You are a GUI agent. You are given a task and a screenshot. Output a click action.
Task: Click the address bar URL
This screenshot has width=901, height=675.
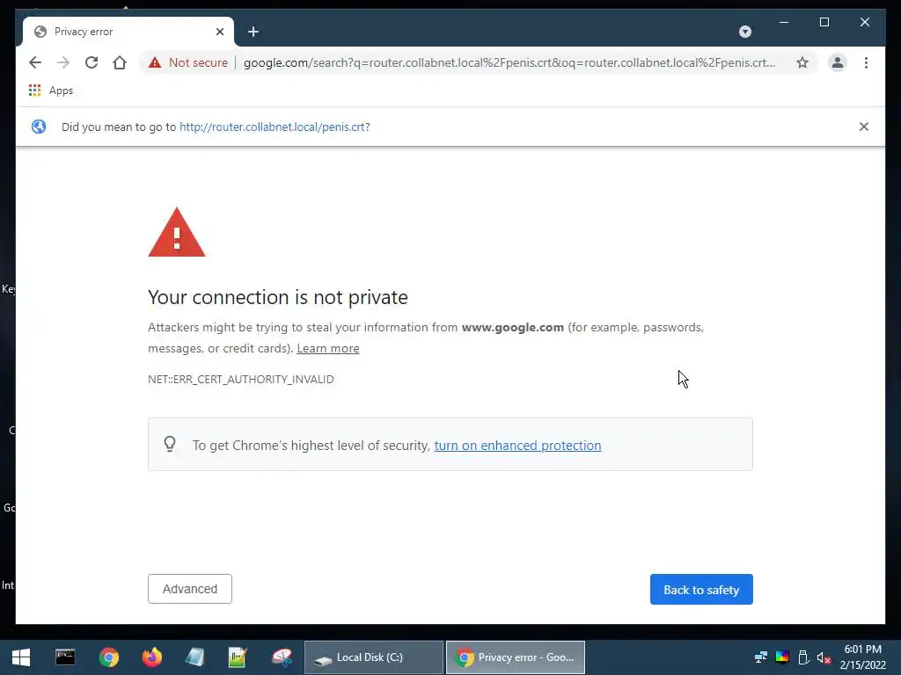(x=509, y=62)
